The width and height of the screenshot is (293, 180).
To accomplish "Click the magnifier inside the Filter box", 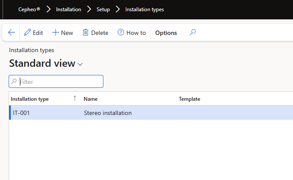I will pyautogui.click(x=14, y=81).
